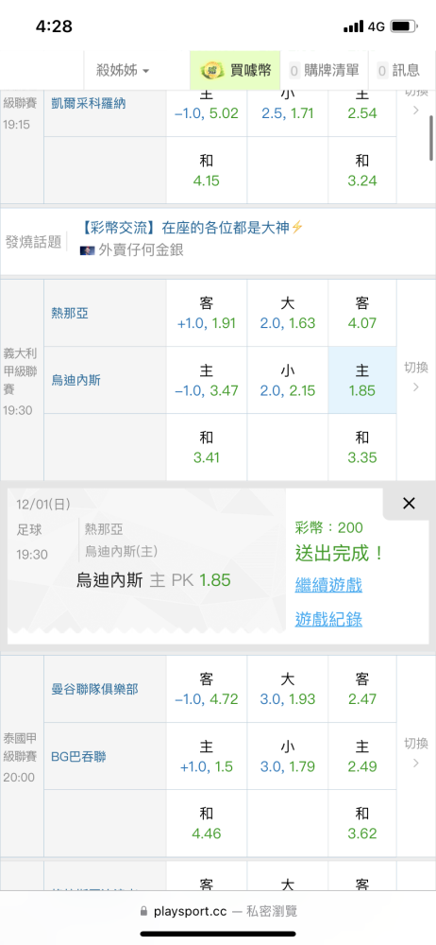Select BG巴吞聯 home win odds 2.49
Screen dimensions: 436x945
[362, 756]
